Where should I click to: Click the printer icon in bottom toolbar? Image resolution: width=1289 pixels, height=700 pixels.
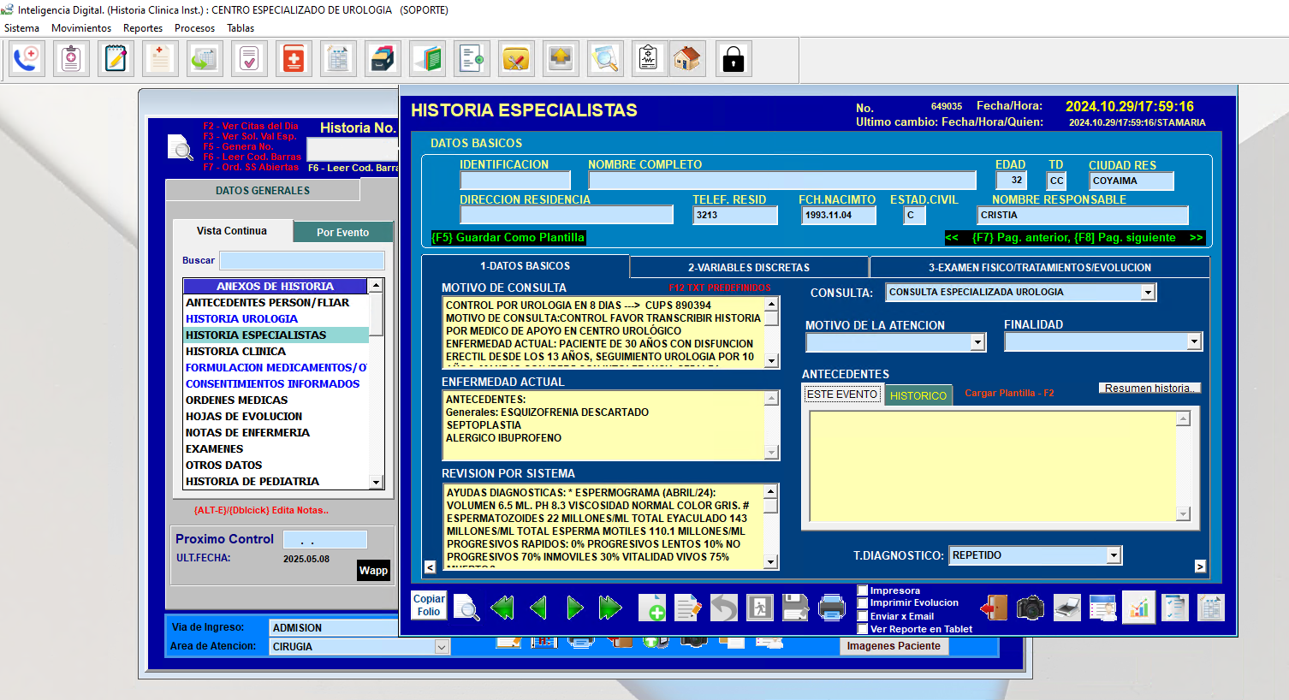(x=831, y=608)
